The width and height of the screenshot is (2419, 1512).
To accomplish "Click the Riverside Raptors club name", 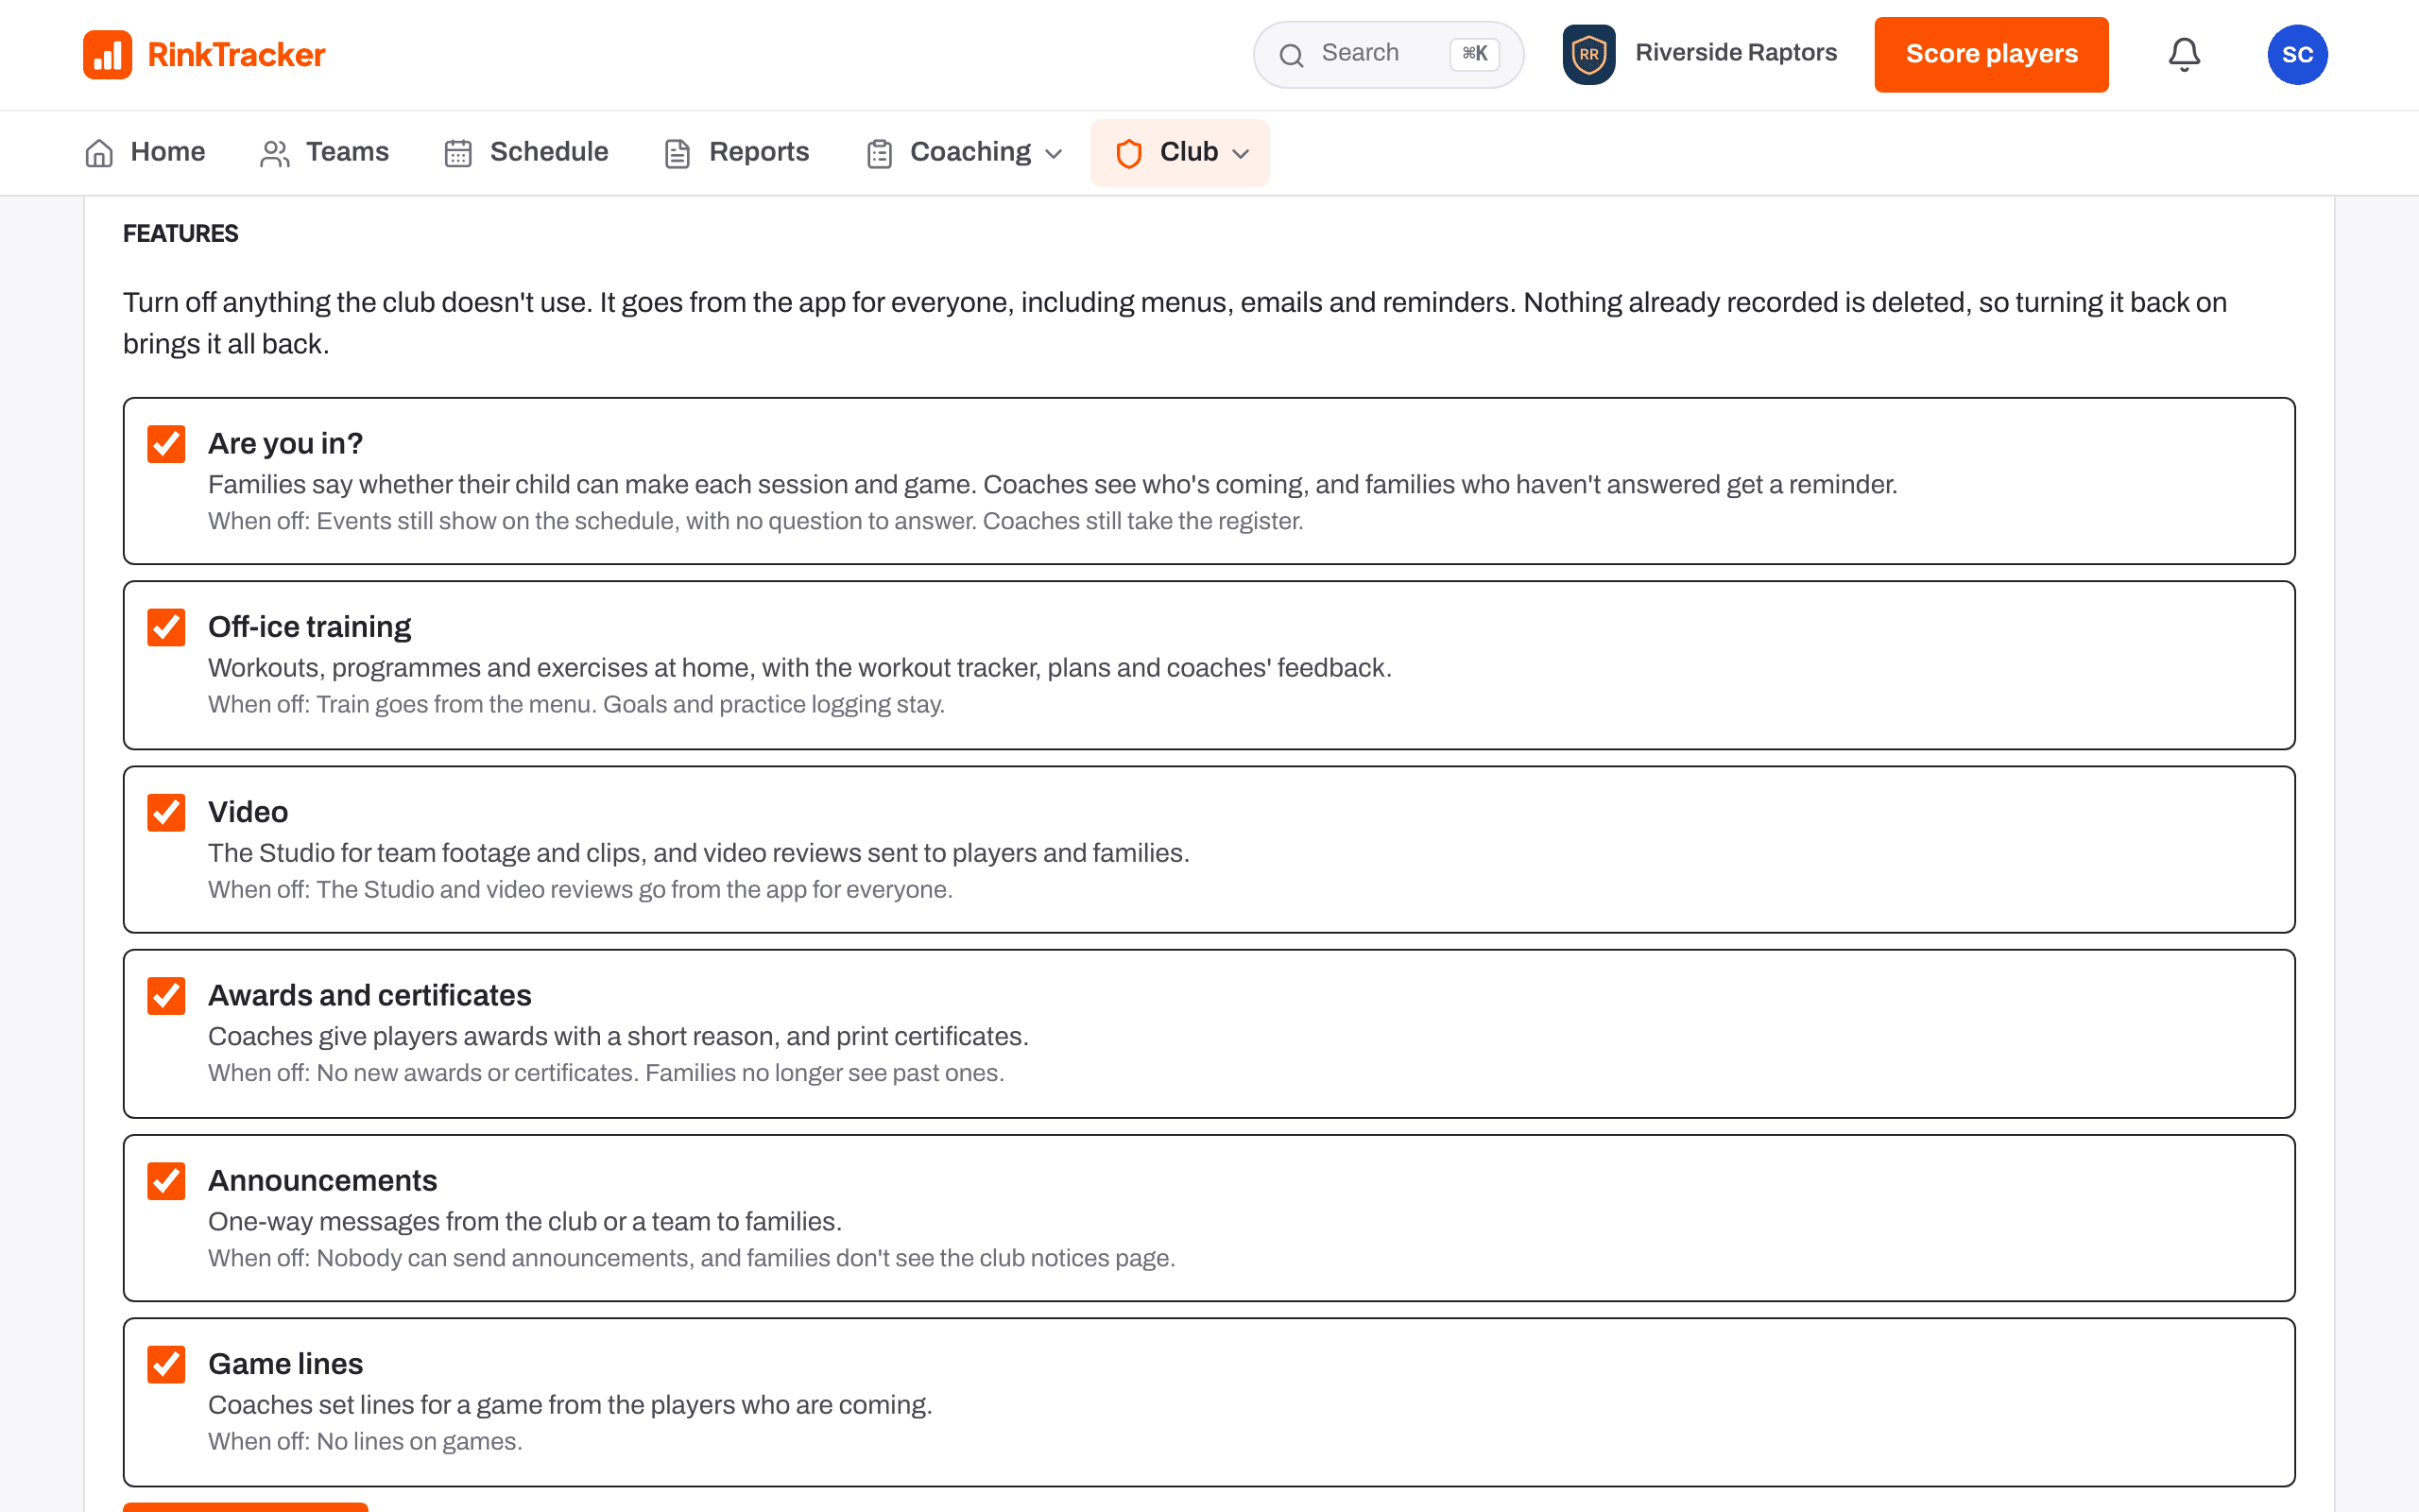I will pos(1736,53).
